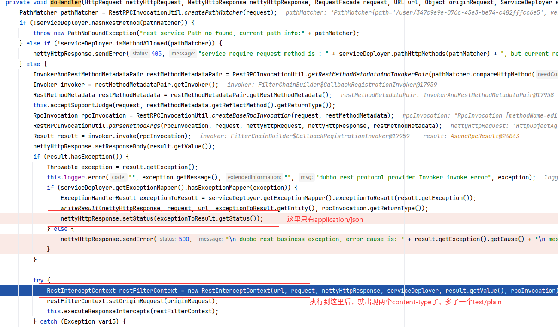Click the red annotation mentioning text/plain
558x327 pixels.
[x=406, y=302]
